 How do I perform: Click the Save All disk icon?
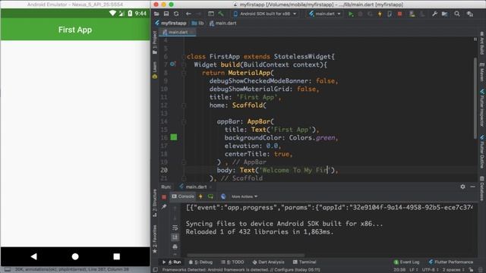(166, 14)
